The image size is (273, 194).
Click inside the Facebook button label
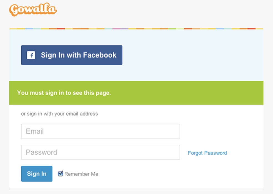click(79, 55)
